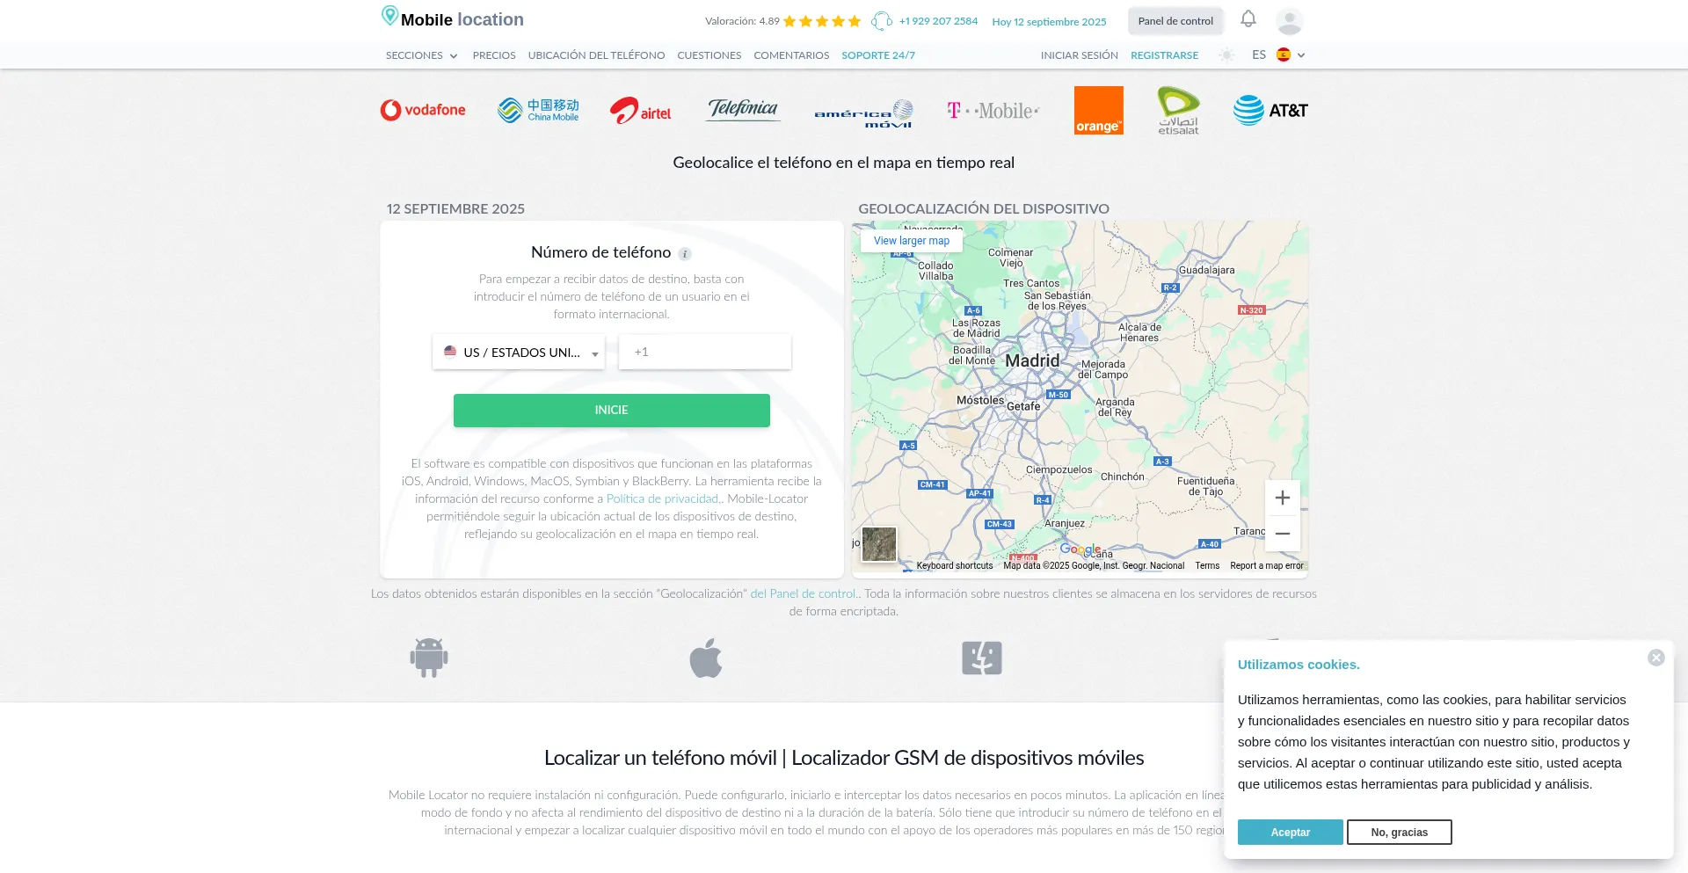
Task: Click the phone number input field
Action: (x=705, y=352)
